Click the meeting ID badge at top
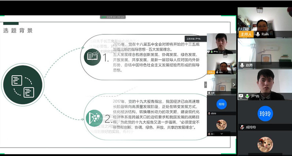Screen dimensions: 292x156 [115, 17]
